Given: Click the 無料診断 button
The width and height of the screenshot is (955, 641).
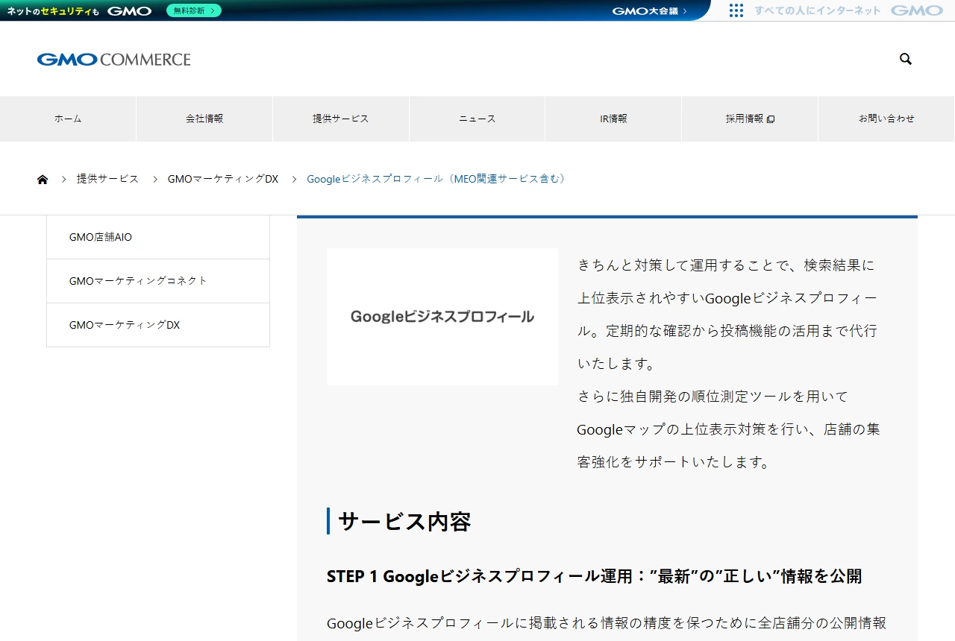Looking at the screenshot, I should tap(194, 10).
